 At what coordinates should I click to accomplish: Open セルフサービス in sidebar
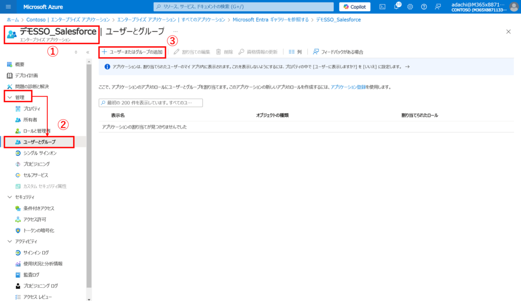tap(36, 175)
